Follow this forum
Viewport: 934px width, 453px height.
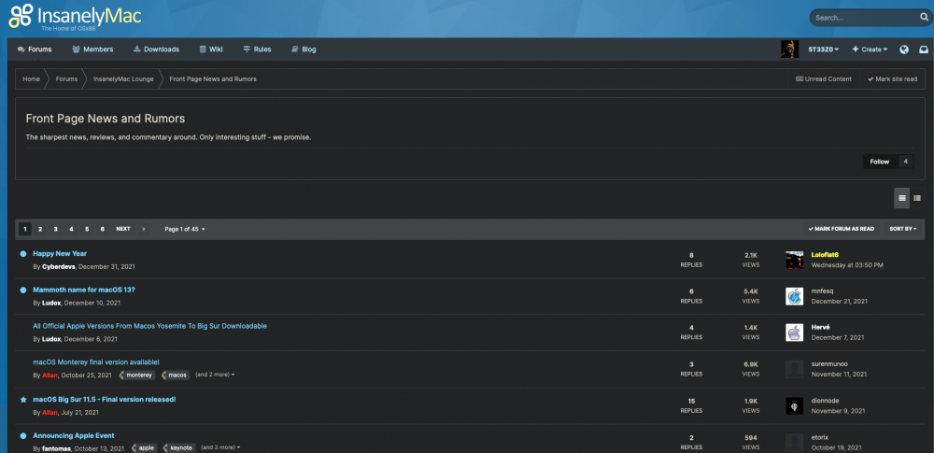(879, 162)
